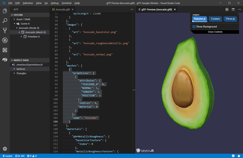Collapse the Avocado (Node 0) item
Screen dimensions: 243x158
17,28
